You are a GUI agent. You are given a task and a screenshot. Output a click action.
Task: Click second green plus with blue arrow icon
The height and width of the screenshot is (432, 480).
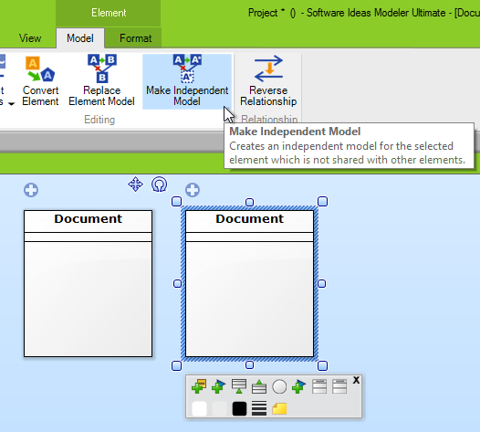pyautogui.click(x=299, y=386)
